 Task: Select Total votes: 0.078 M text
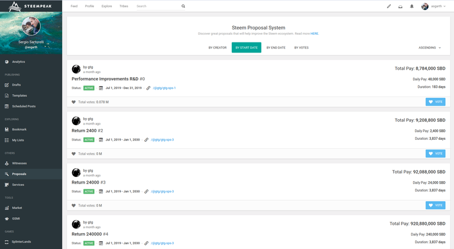(x=93, y=102)
